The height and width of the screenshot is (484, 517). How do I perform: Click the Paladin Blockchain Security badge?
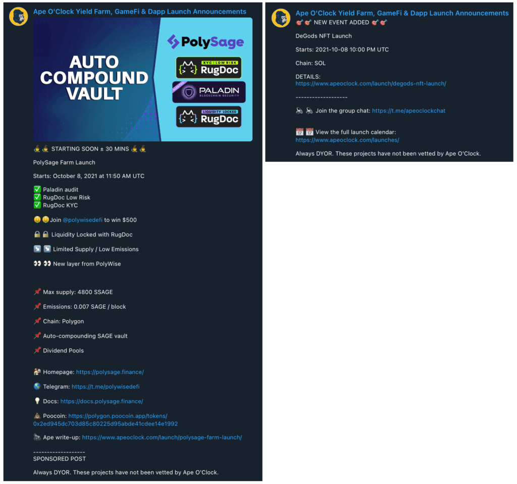209,92
